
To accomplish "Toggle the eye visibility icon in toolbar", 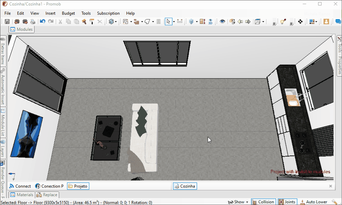I will coord(223,22).
